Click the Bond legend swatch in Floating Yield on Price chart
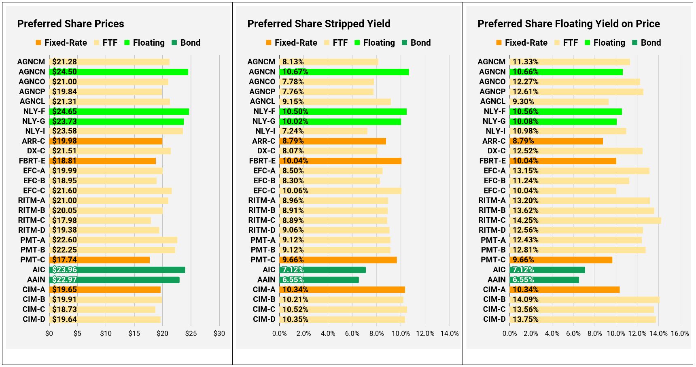This screenshot has height=367, width=696. point(634,42)
